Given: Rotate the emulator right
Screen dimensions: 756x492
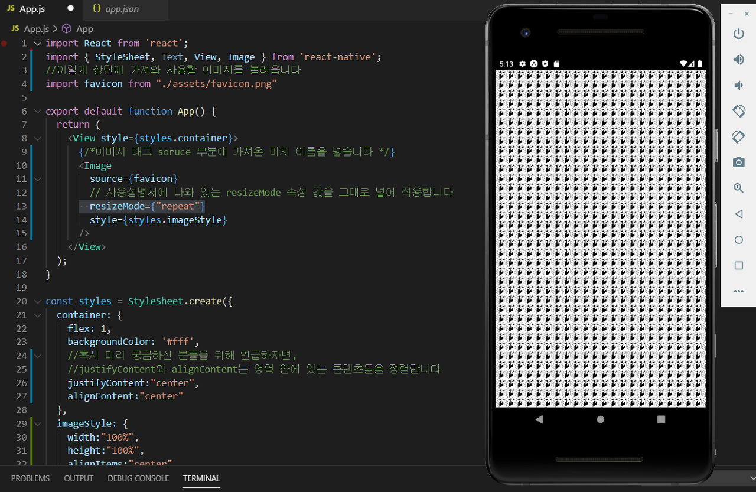Looking at the screenshot, I should 738,136.
